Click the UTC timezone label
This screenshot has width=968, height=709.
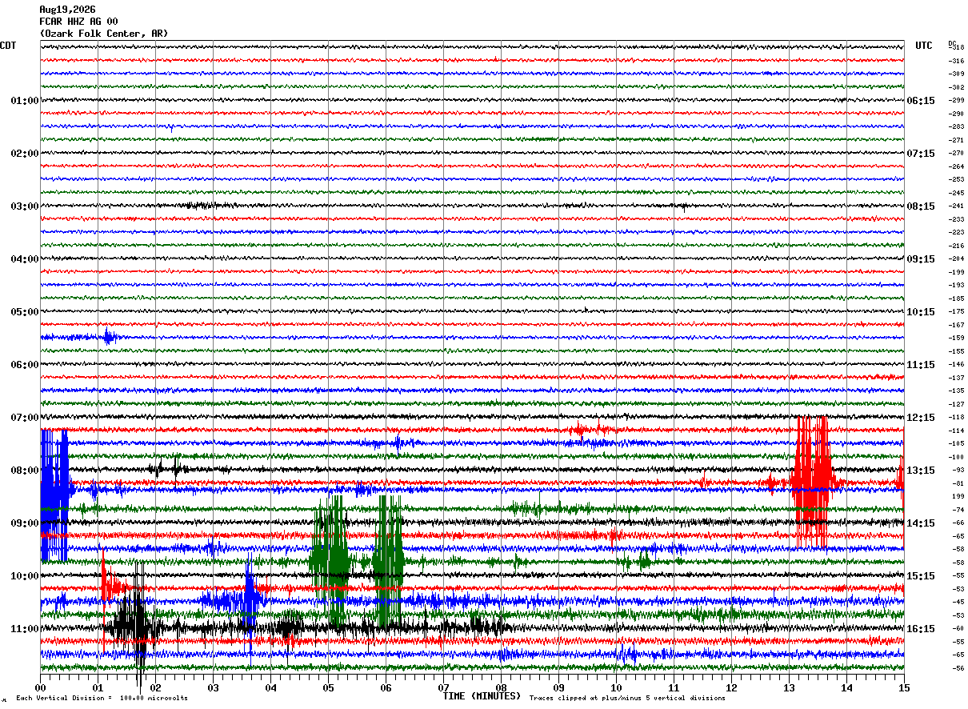click(x=924, y=46)
